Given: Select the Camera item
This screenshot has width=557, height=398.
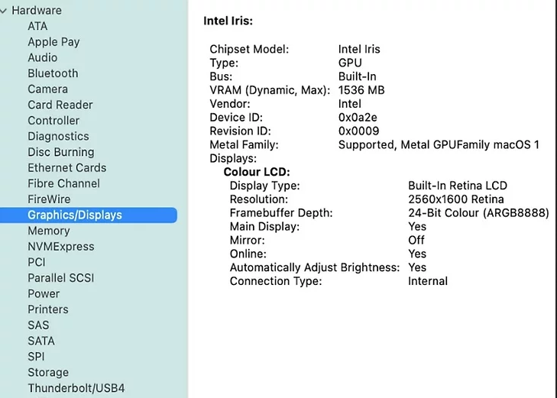Looking at the screenshot, I should point(47,89).
